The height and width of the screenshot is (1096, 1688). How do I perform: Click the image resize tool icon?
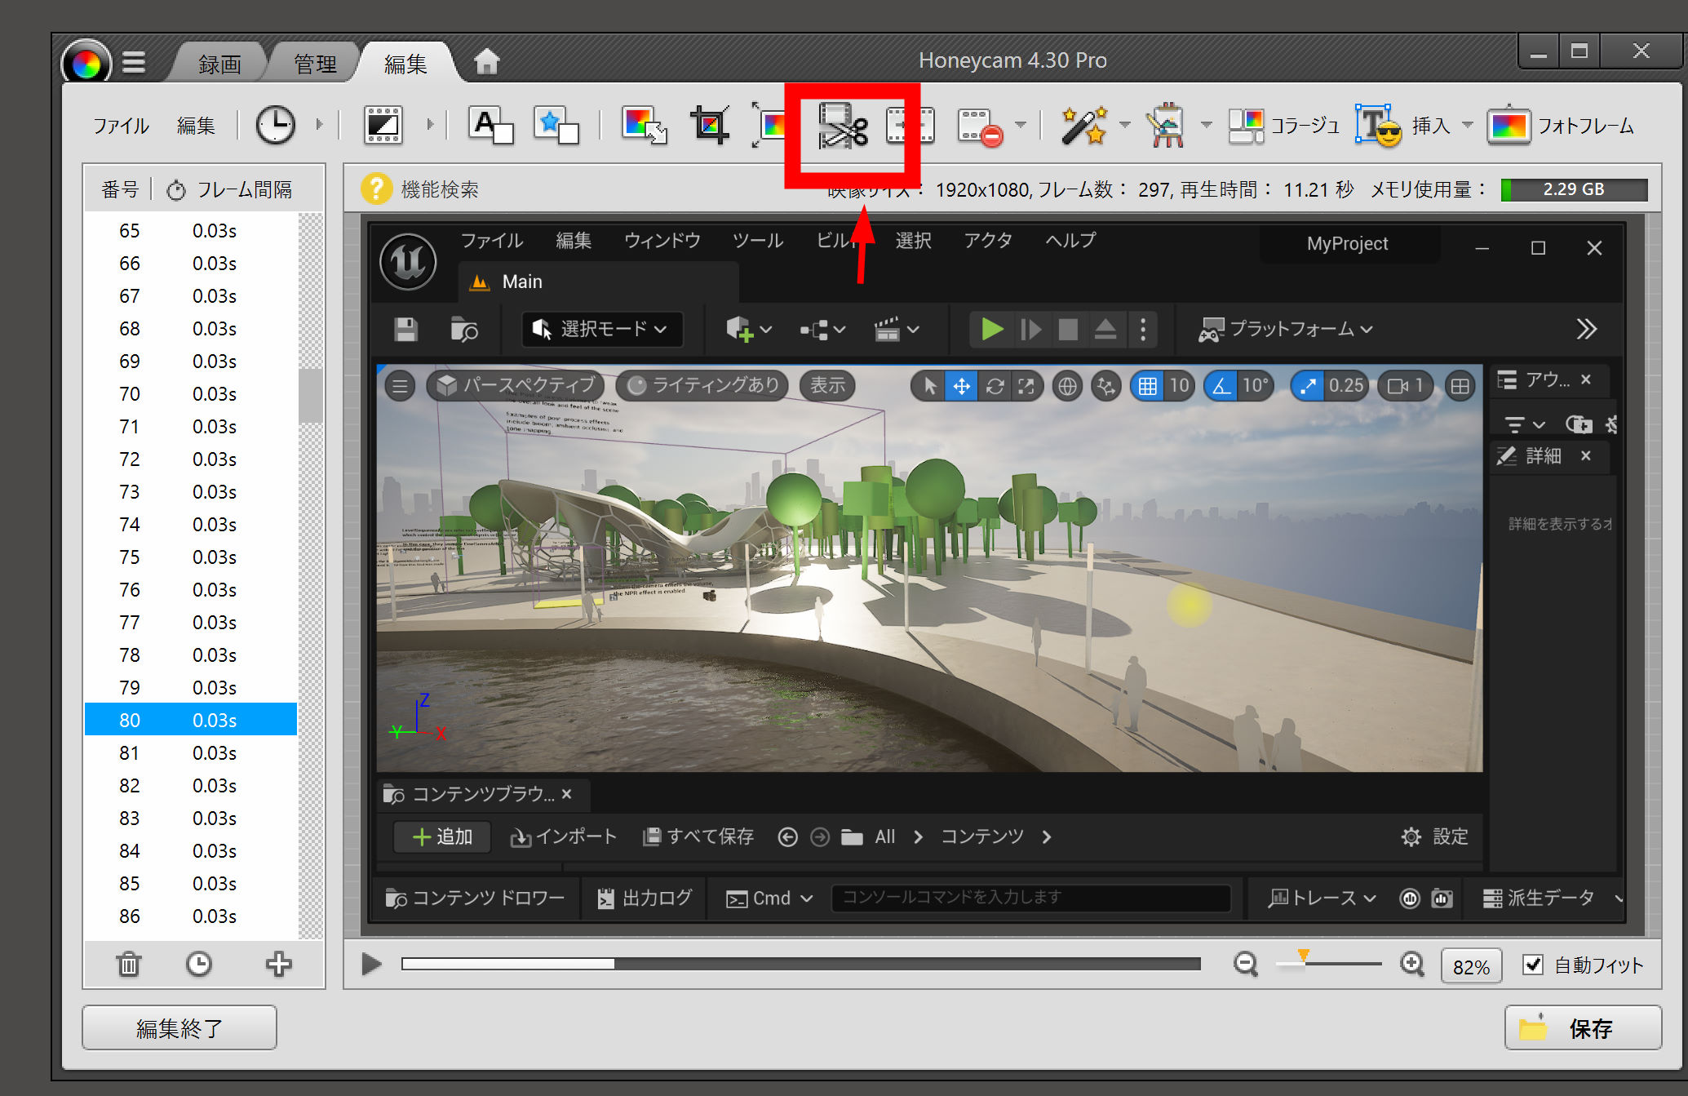tap(644, 126)
